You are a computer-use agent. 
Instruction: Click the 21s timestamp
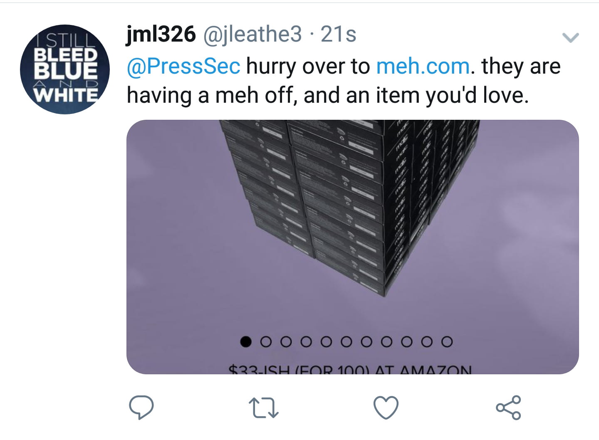tap(339, 34)
